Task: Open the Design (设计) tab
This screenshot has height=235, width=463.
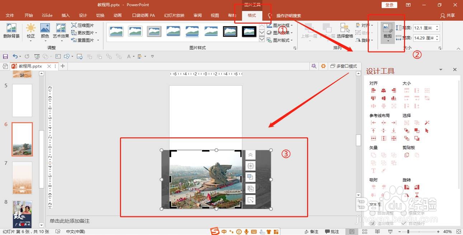Action: [83, 15]
